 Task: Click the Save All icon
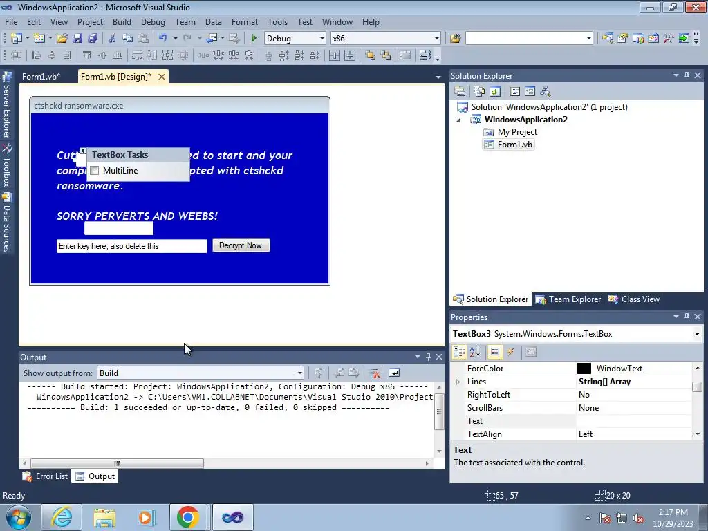(93, 39)
